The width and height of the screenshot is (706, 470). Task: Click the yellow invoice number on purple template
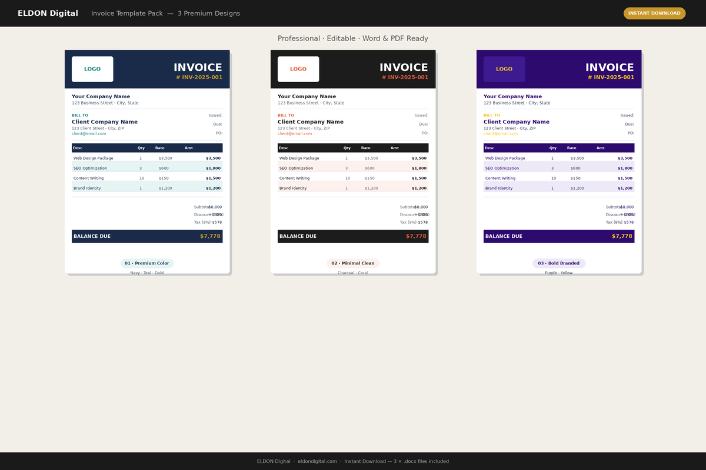(611, 77)
